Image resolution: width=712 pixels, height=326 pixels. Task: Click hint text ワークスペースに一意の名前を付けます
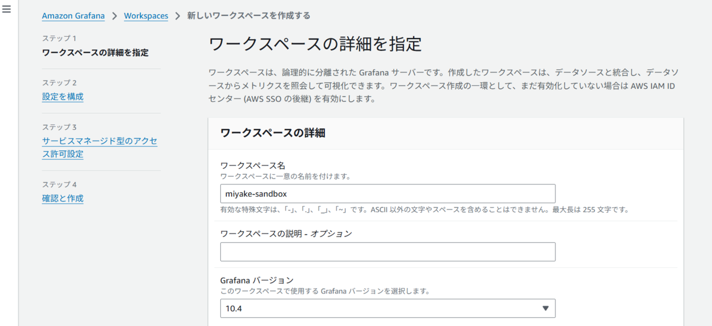click(285, 177)
